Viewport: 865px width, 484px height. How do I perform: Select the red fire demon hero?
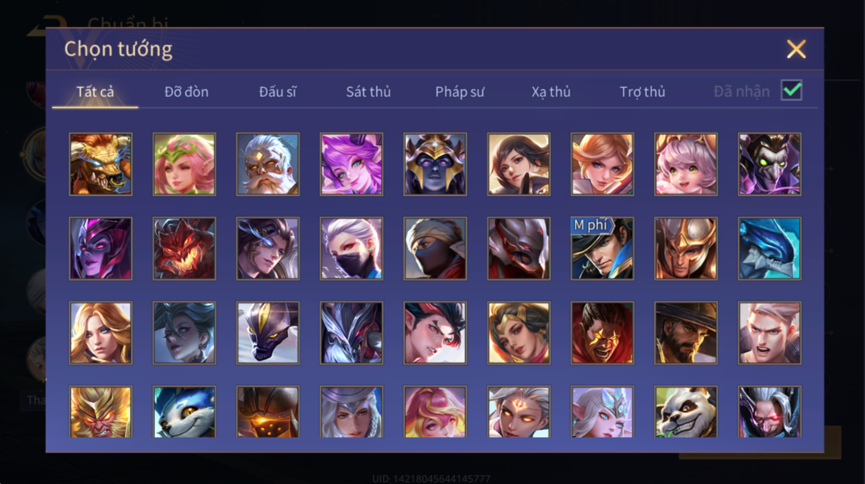pos(184,249)
